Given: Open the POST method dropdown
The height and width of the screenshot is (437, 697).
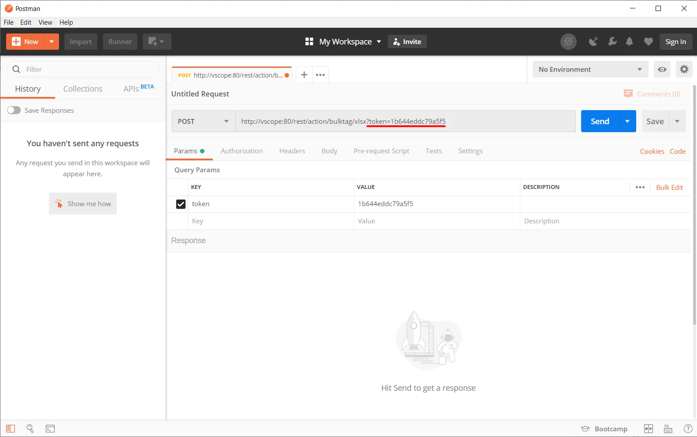Looking at the screenshot, I should coord(204,121).
